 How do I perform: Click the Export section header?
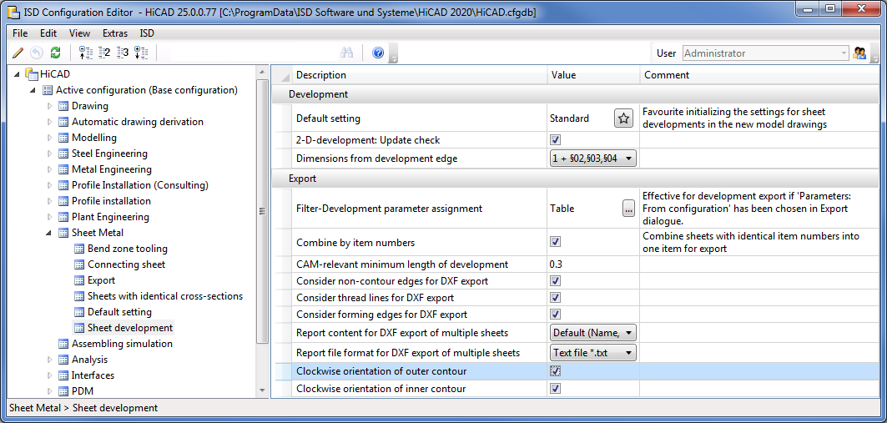tap(577, 179)
